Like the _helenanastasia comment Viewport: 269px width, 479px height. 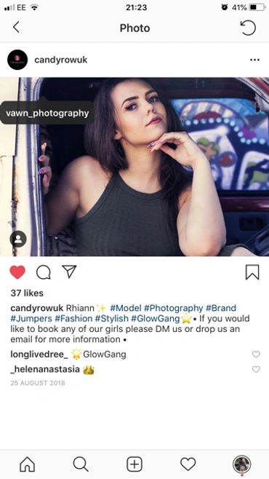tap(256, 369)
